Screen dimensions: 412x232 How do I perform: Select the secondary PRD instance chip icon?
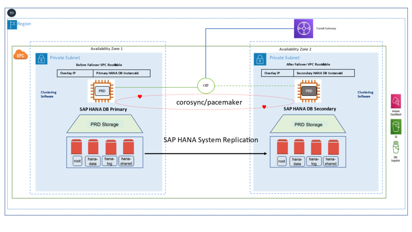(x=308, y=91)
